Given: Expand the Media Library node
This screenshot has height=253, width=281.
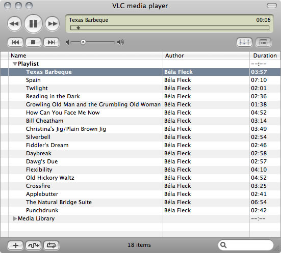Looking at the screenshot, I should pos(15,218).
